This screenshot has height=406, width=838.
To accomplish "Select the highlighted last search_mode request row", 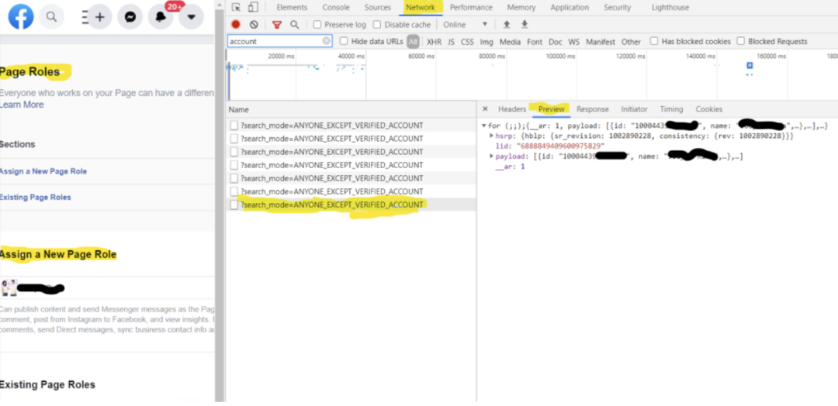I will click(351, 205).
